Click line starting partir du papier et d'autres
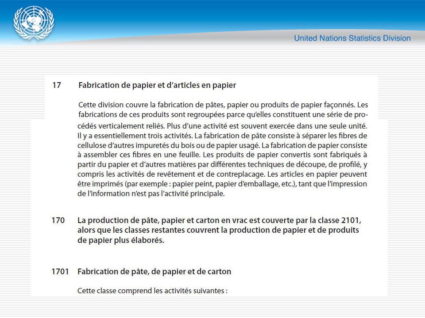 point(222,165)
